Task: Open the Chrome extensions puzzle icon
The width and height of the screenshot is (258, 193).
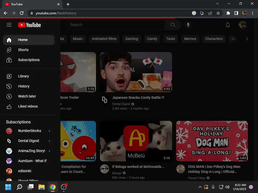Action: pyautogui.click(x=228, y=13)
